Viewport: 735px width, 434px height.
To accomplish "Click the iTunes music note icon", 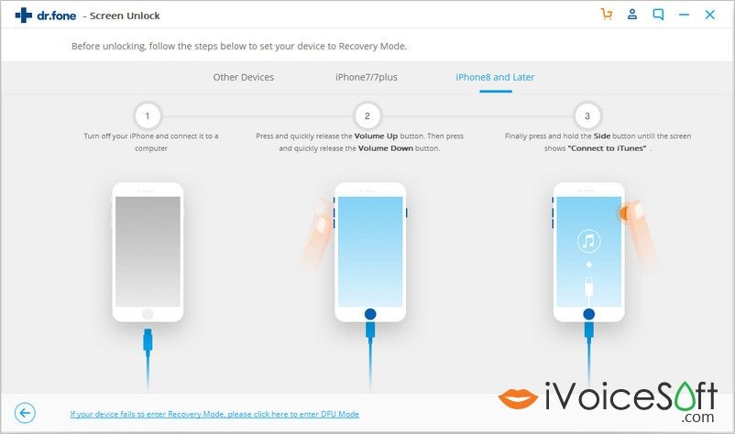I will point(588,241).
